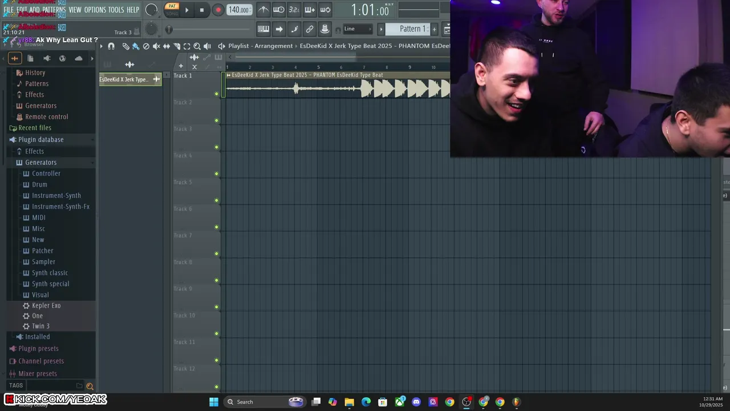Toggle the 3.2 countdown before recording
The height and width of the screenshot is (411, 730).
coord(294,10)
